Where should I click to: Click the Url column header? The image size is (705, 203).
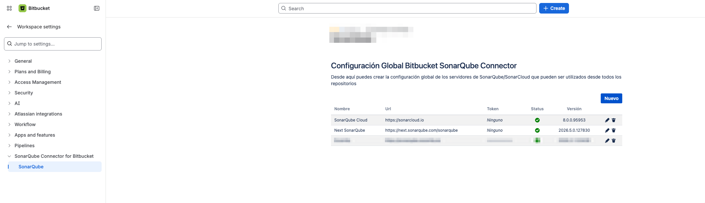point(388,109)
